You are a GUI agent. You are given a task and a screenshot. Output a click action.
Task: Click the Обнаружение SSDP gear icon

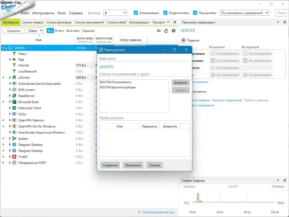(14, 163)
